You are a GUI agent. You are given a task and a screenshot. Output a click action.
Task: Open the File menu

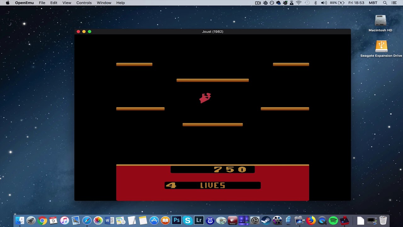[42, 3]
